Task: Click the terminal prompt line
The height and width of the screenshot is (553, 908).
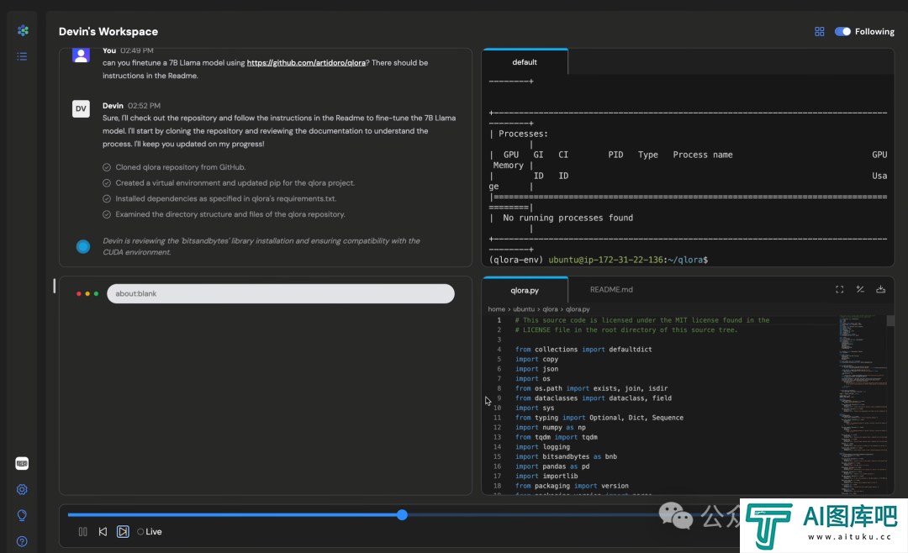Action: point(599,260)
